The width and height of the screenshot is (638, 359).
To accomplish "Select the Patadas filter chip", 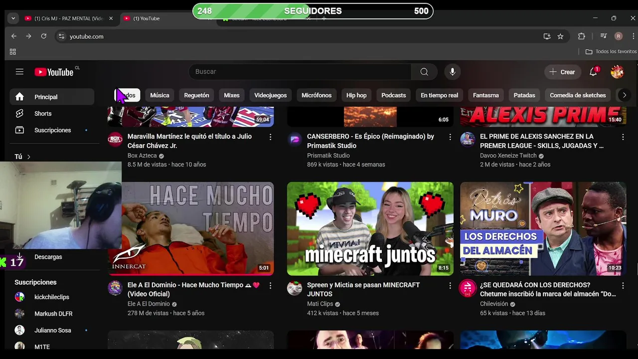I will 524,95.
